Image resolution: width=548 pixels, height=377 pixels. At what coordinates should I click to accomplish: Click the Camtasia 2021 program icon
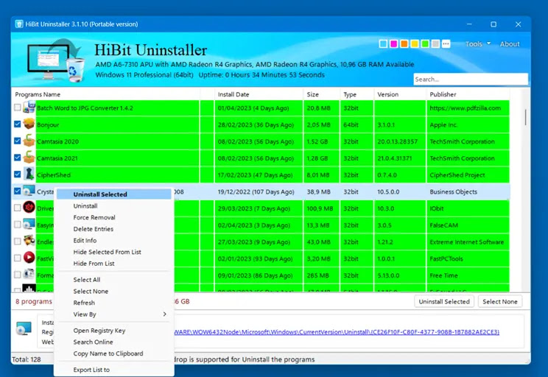(29, 158)
